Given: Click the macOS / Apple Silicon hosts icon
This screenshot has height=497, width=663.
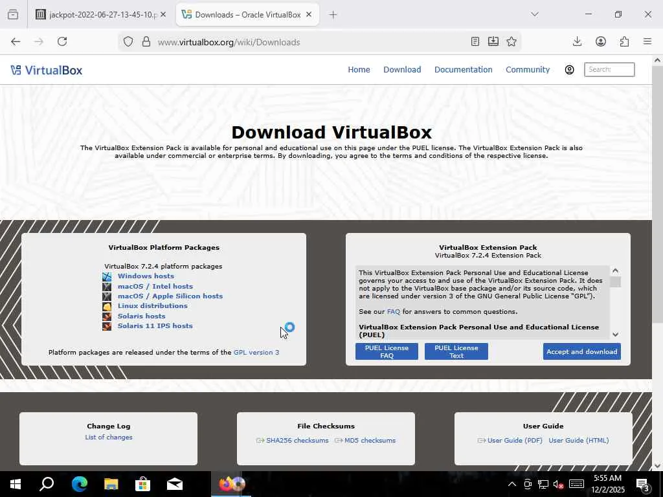Looking at the screenshot, I should pos(107,296).
